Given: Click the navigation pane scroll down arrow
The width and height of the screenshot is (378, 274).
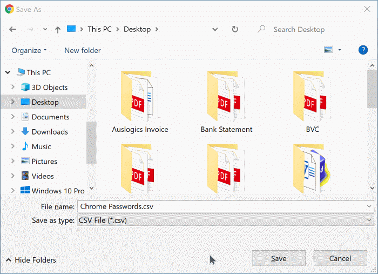Looking at the screenshot, I should [91, 188].
